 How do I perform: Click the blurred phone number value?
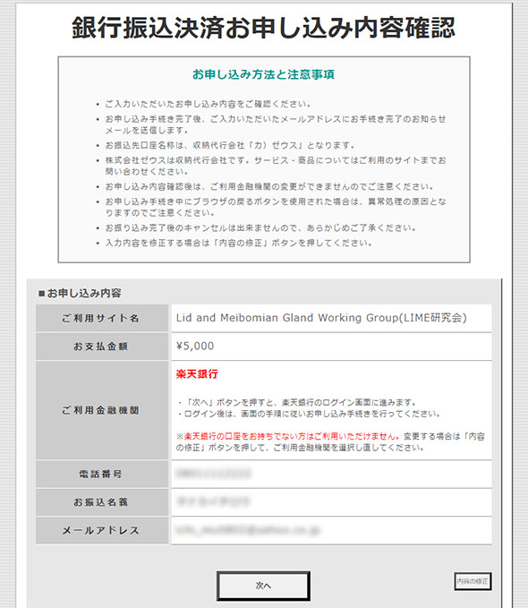pyautogui.click(x=213, y=474)
